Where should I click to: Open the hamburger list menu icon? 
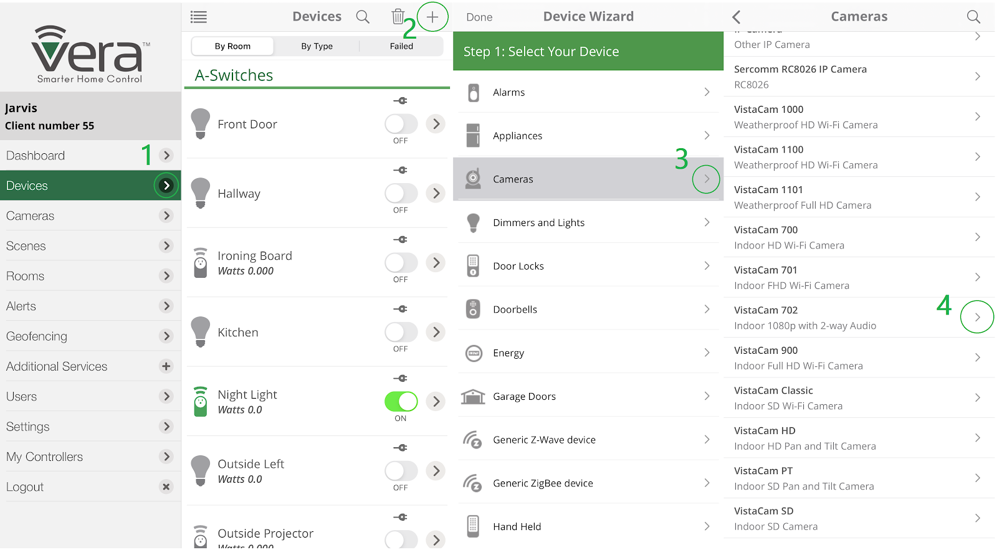tap(199, 17)
